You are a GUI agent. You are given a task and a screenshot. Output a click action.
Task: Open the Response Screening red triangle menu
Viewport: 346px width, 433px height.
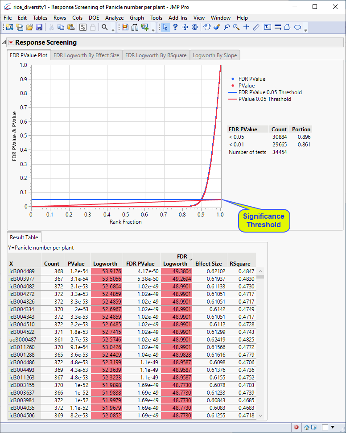coord(11,42)
